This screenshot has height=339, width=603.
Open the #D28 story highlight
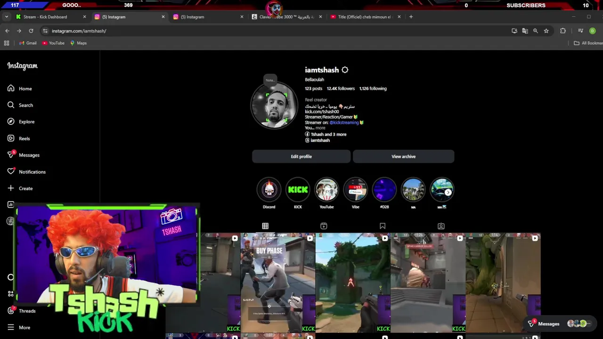(x=384, y=190)
